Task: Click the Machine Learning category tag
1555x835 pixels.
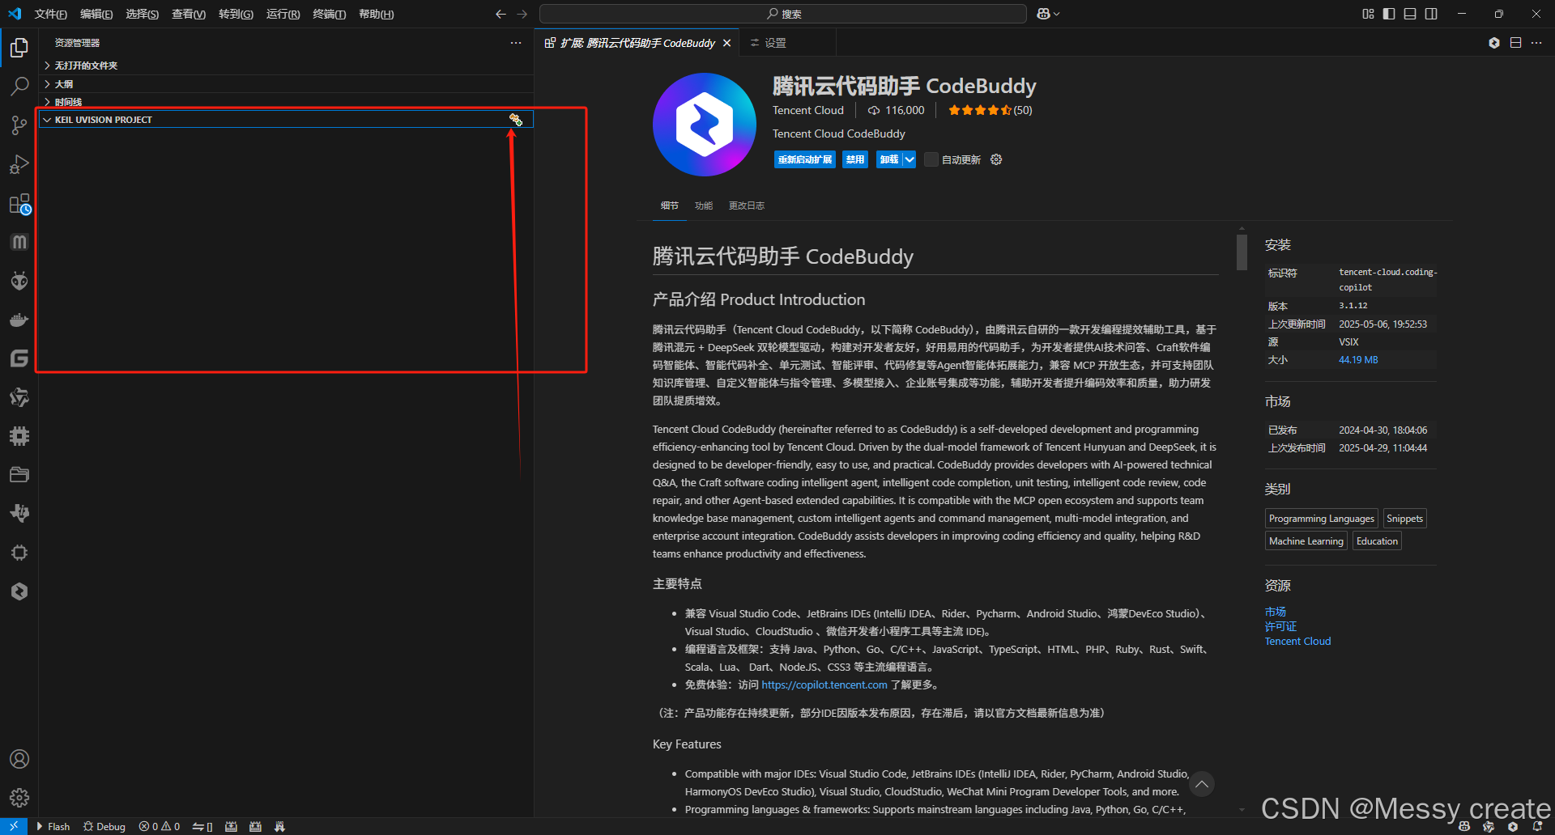Action: pyautogui.click(x=1306, y=541)
